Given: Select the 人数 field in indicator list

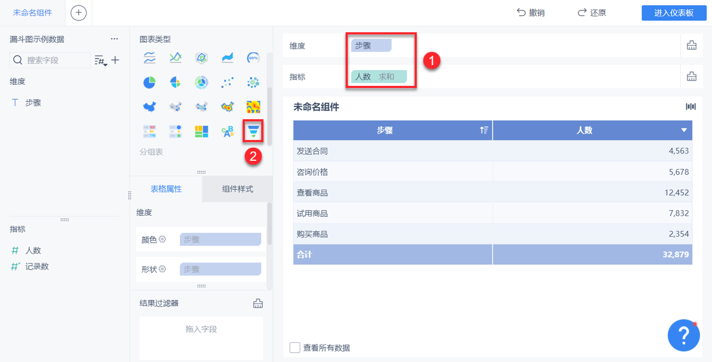Looking at the screenshot, I should (33, 250).
